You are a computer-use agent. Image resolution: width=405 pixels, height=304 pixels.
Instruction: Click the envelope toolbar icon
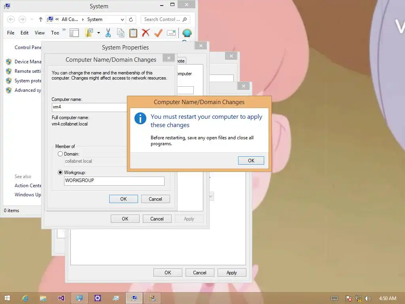(171, 33)
